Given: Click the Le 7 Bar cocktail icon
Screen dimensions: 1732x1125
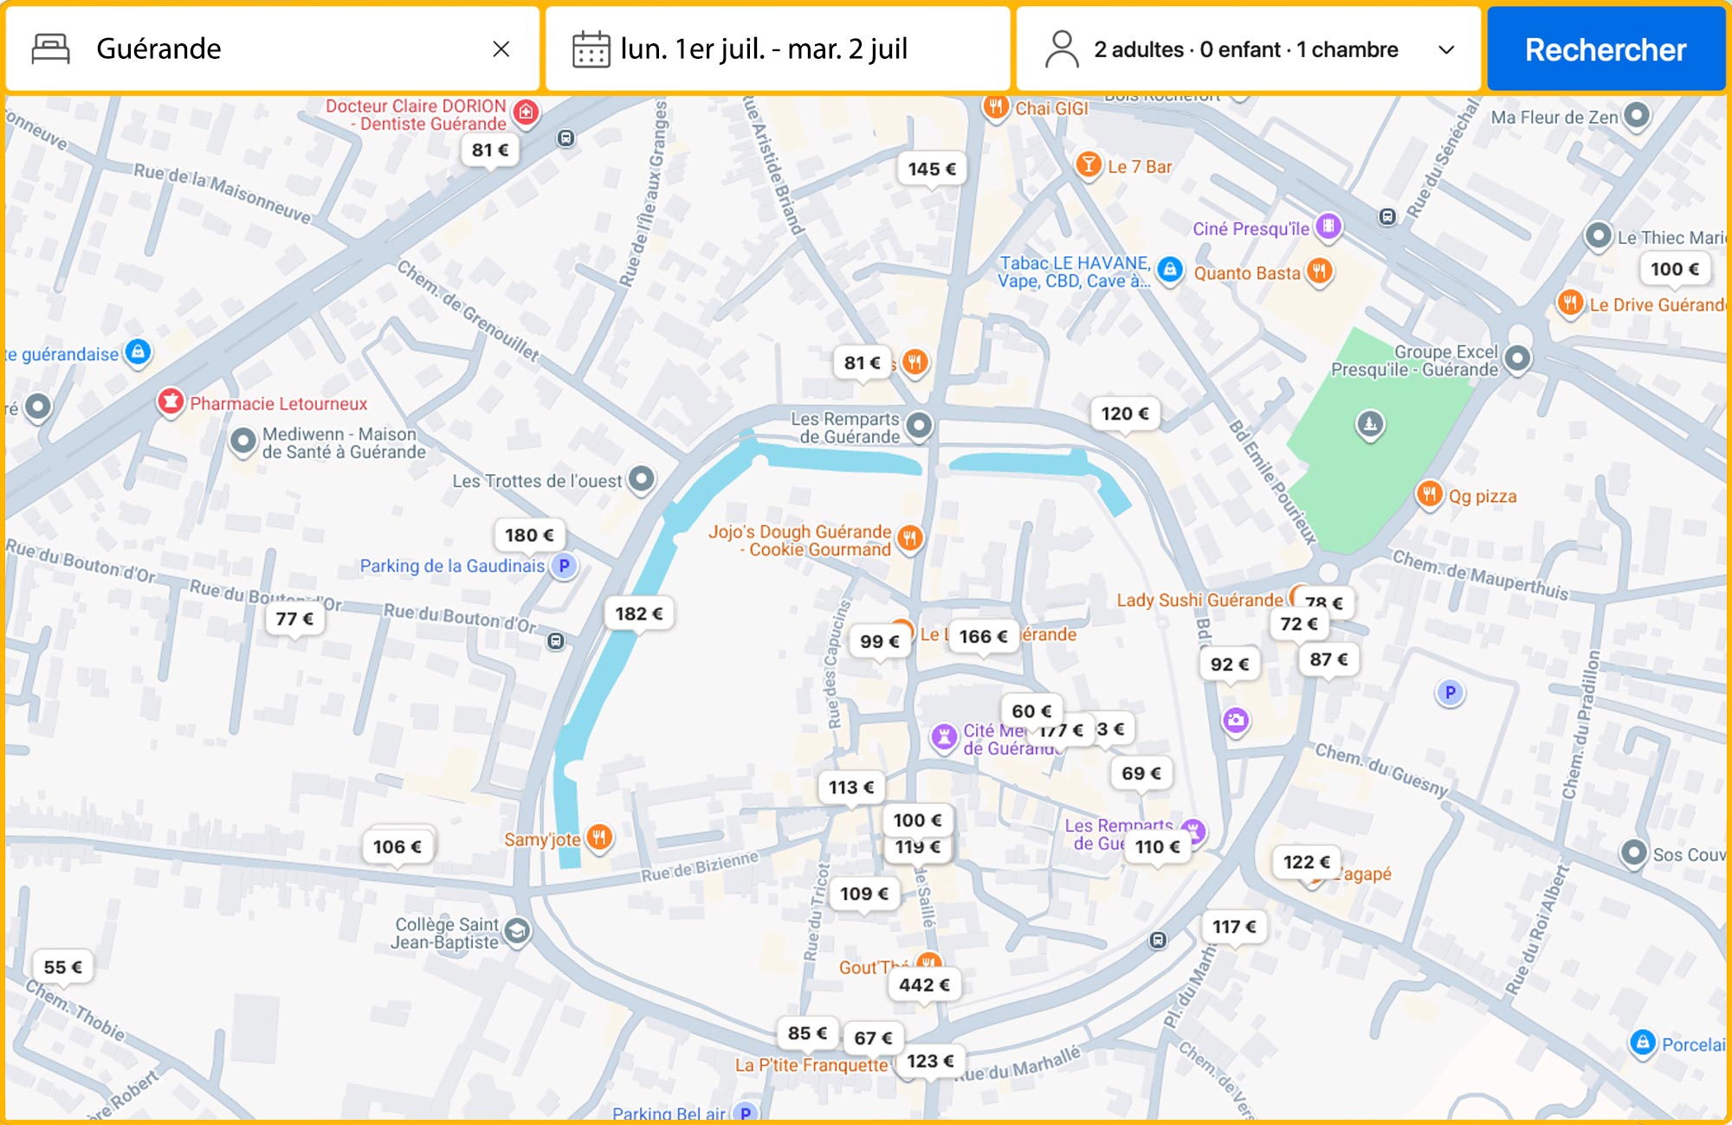Looking at the screenshot, I should pos(1089,164).
